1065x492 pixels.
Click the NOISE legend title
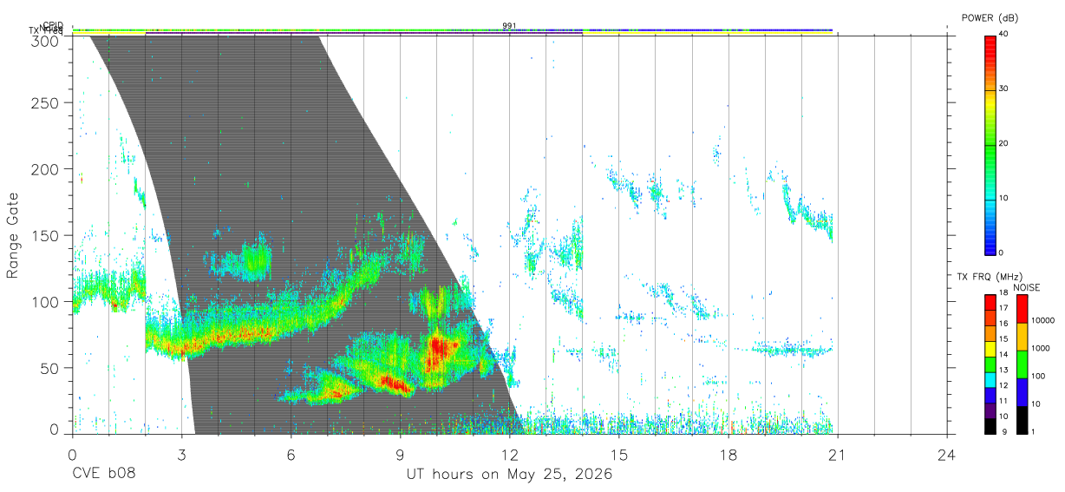1028,287
